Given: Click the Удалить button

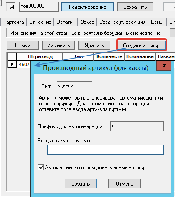Looking at the screenshot, I should tap(94, 45).
